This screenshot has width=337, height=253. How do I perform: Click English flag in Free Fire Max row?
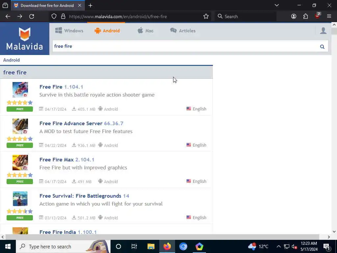click(189, 181)
